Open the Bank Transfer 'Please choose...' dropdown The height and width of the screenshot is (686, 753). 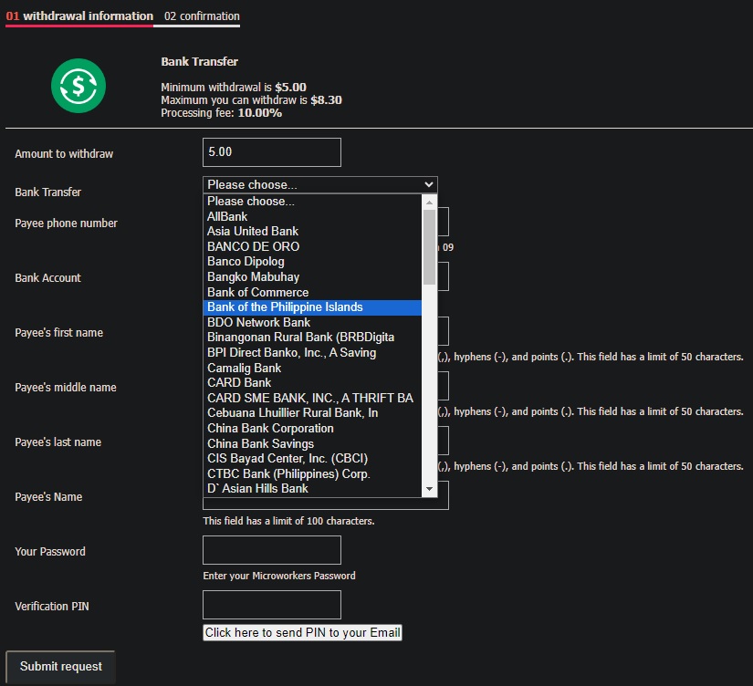tap(319, 184)
